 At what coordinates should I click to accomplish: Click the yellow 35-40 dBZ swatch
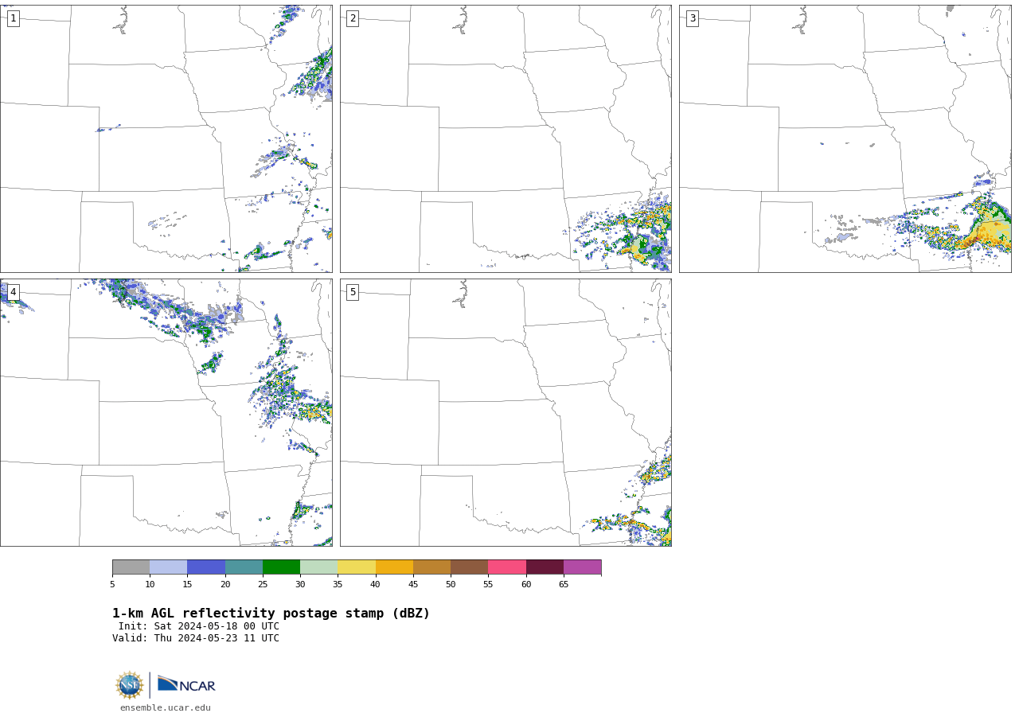pos(357,567)
